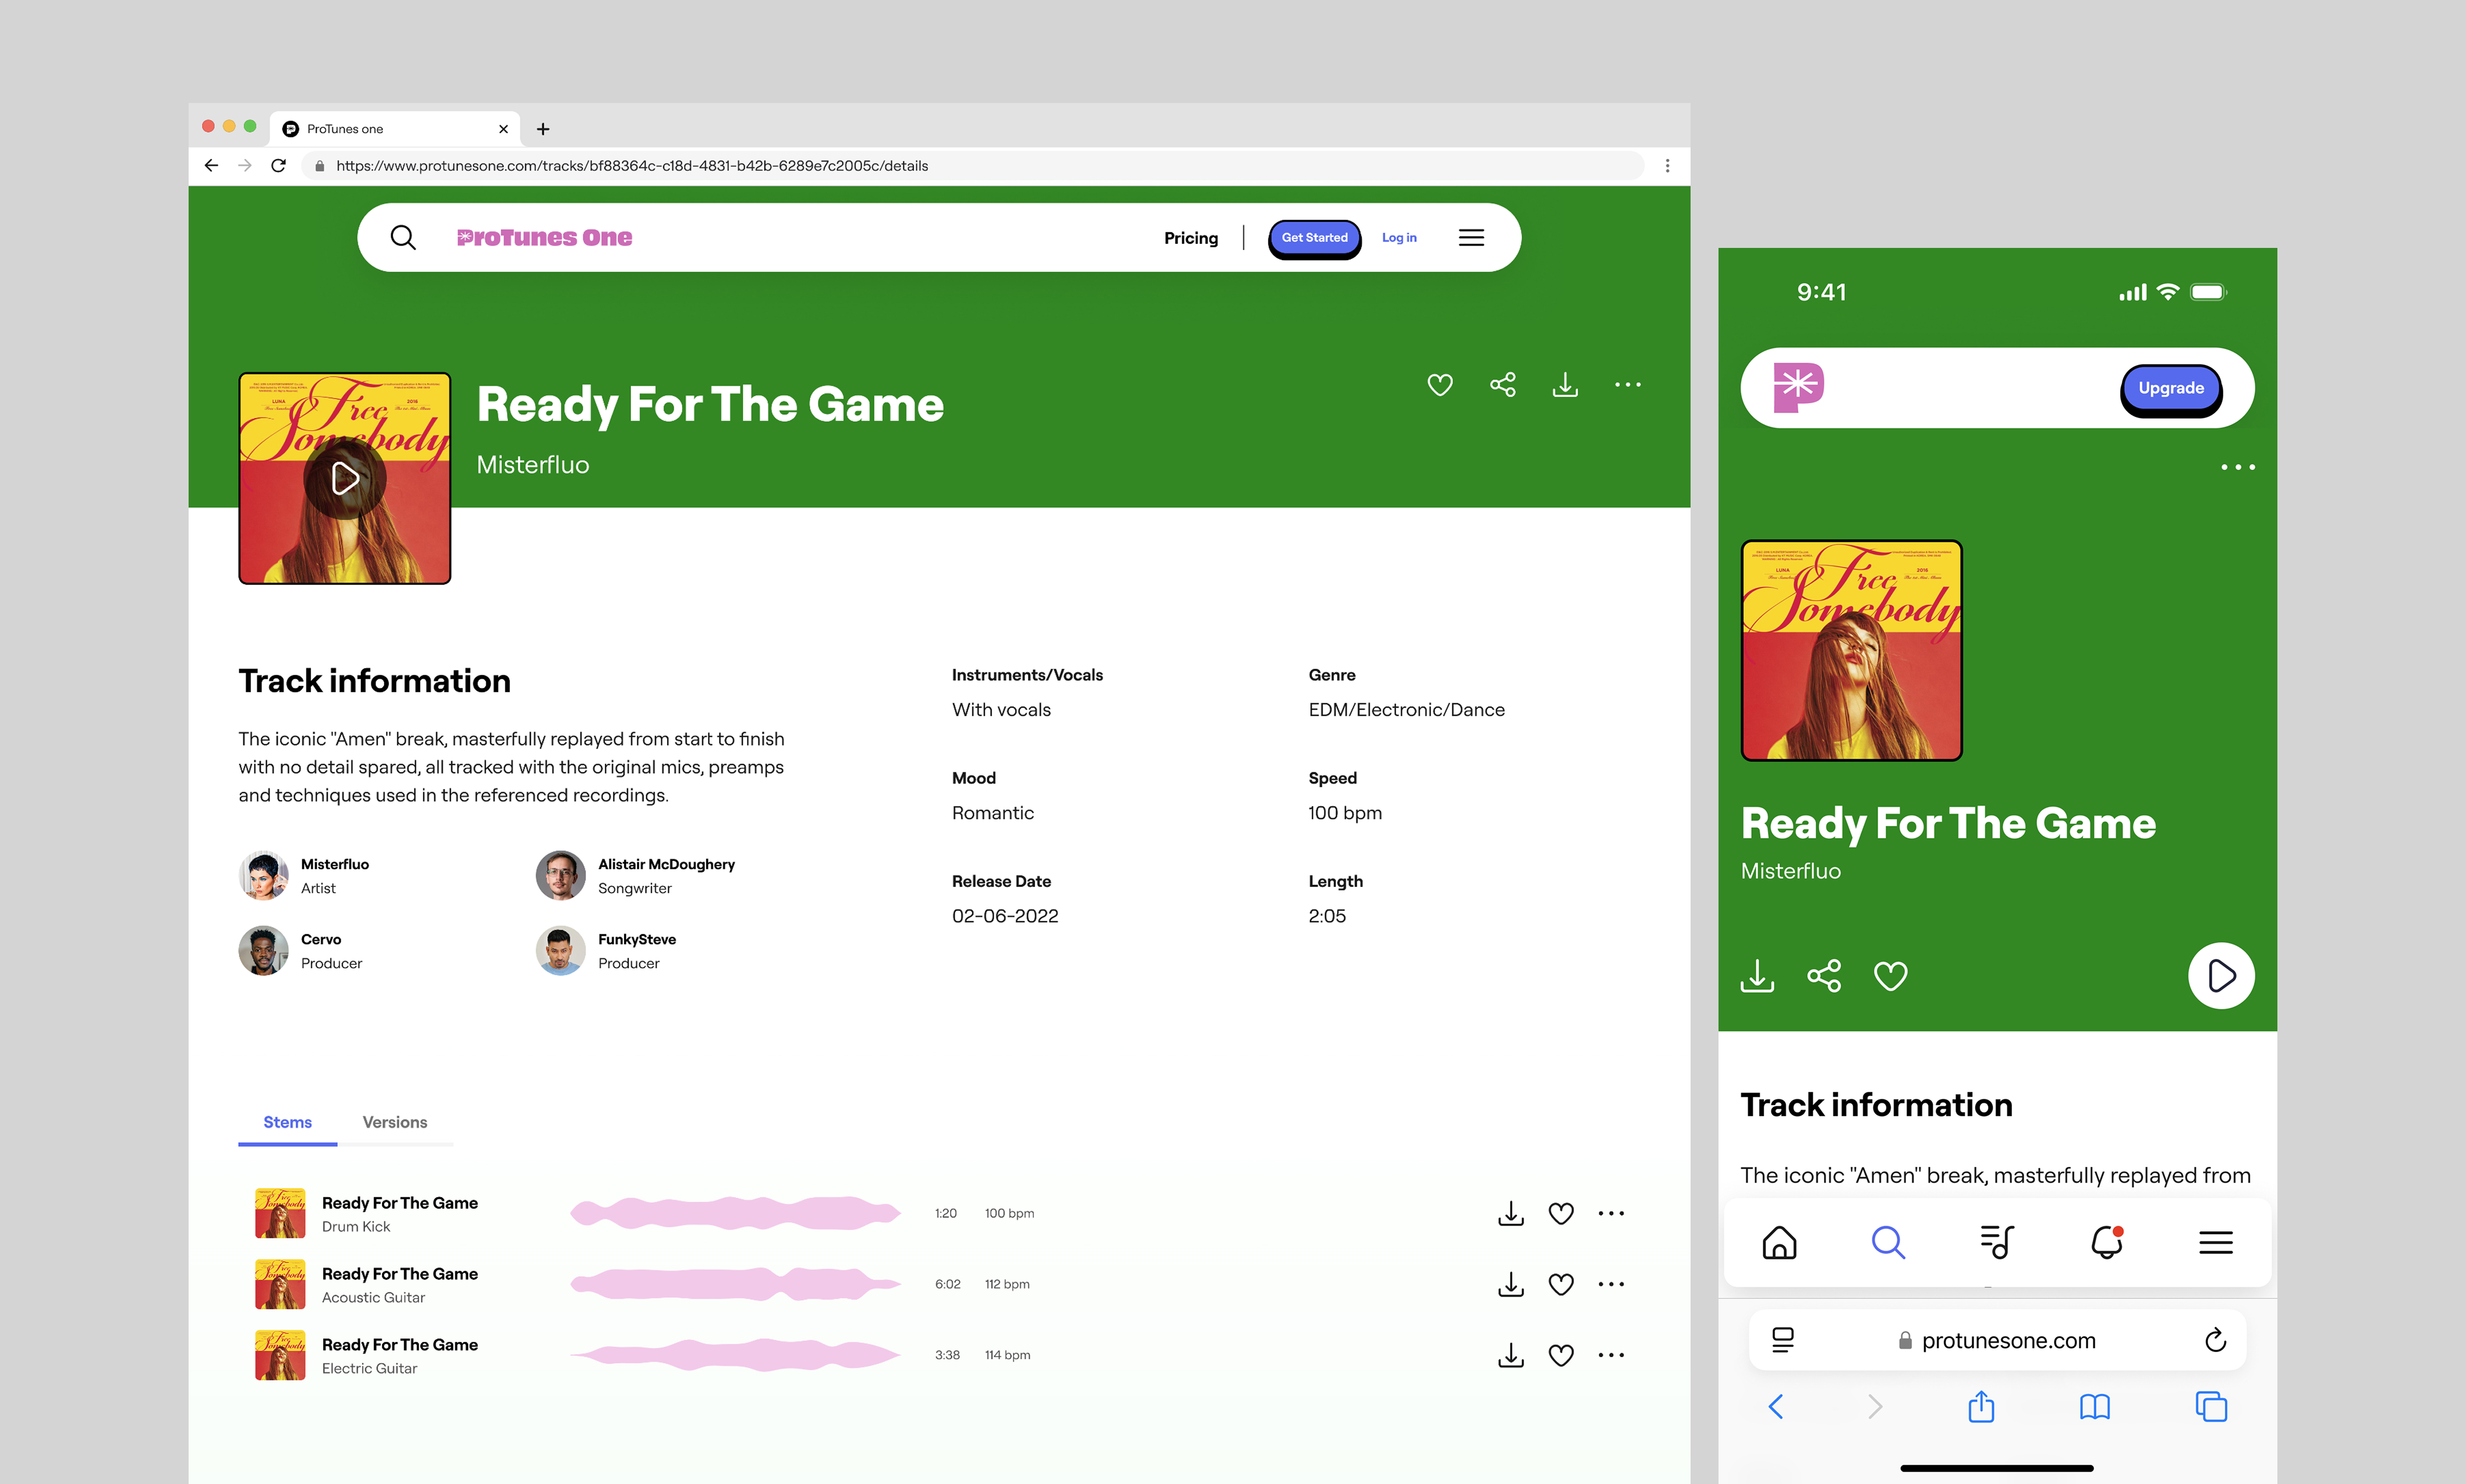Click Safari bookmarks book icon
The height and width of the screenshot is (1484, 2466).
2094,1407
